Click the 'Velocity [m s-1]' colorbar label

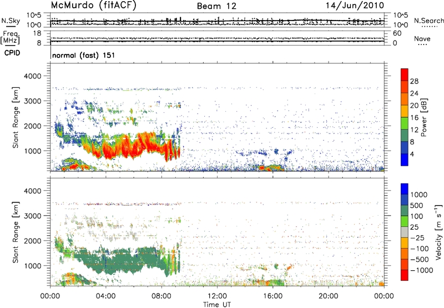pos(438,232)
